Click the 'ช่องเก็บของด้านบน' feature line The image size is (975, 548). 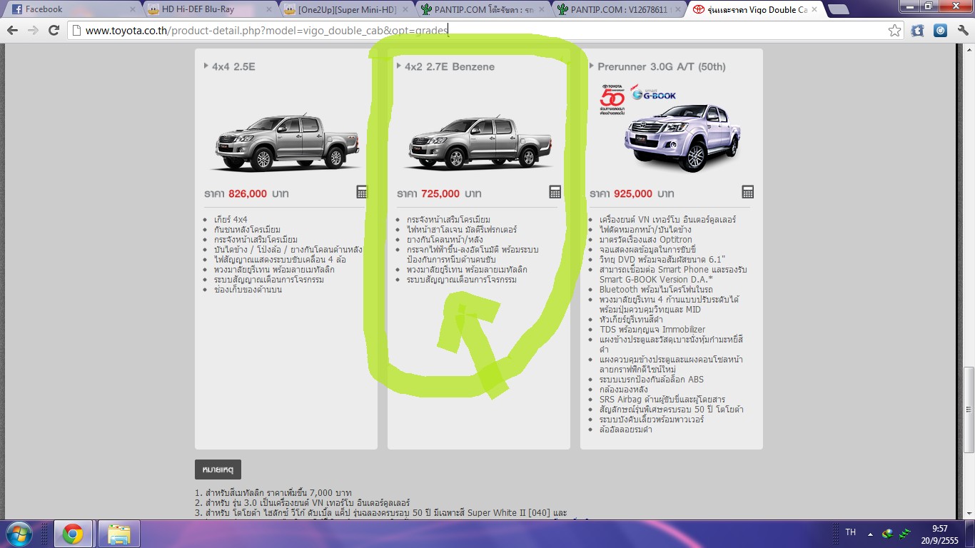[x=248, y=290]
